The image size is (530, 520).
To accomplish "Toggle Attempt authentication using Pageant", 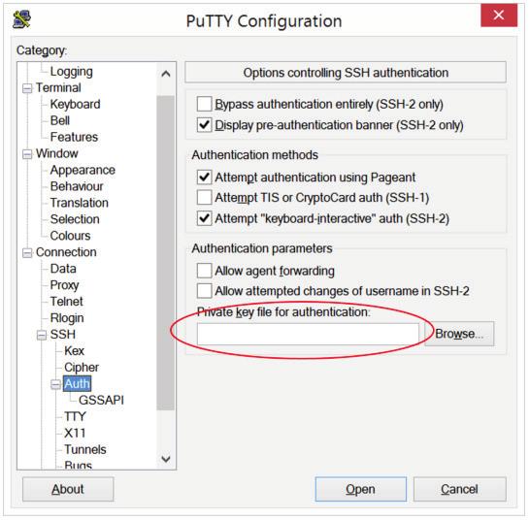I will (205, 177).
